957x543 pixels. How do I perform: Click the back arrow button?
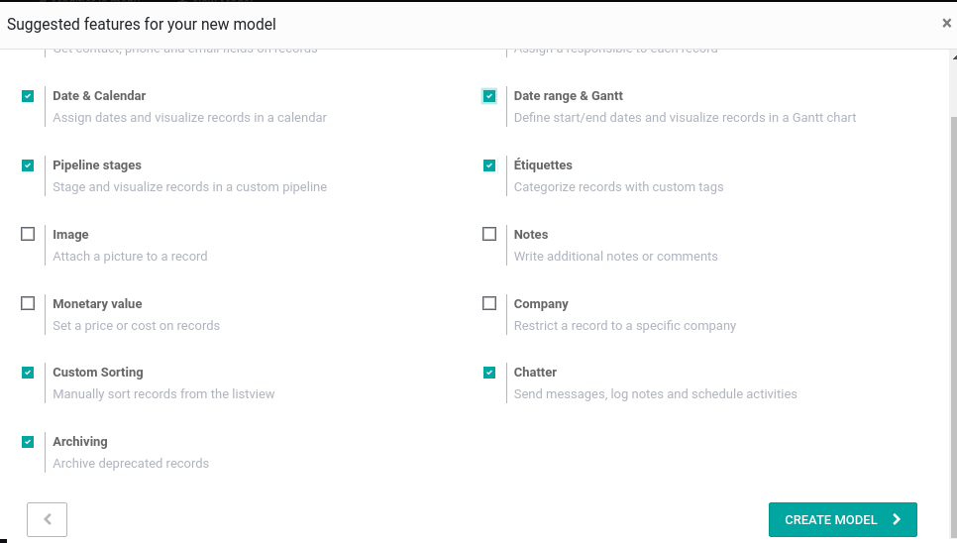tap(47, 519)
